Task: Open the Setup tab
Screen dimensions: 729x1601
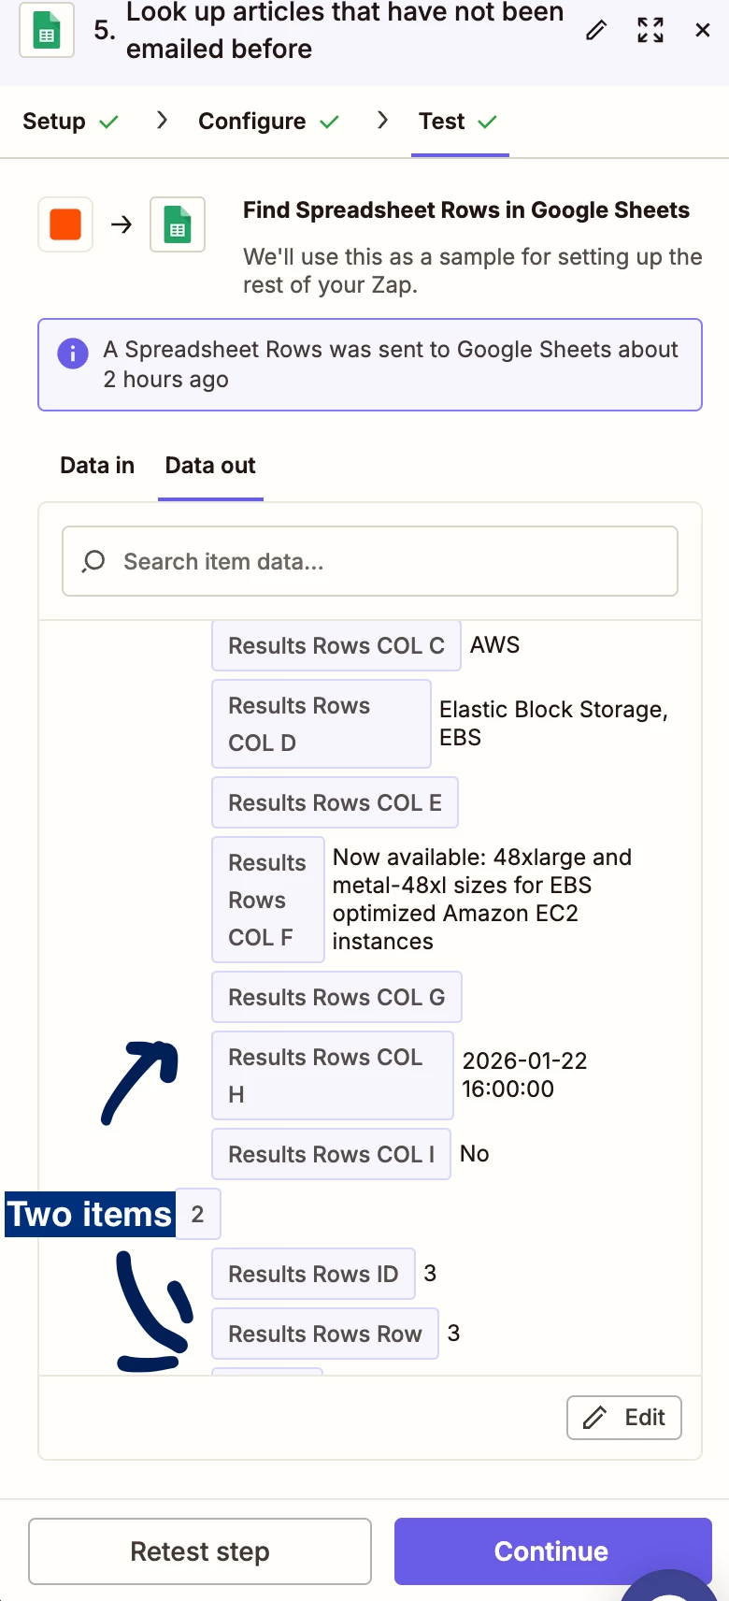Action: 70,122
